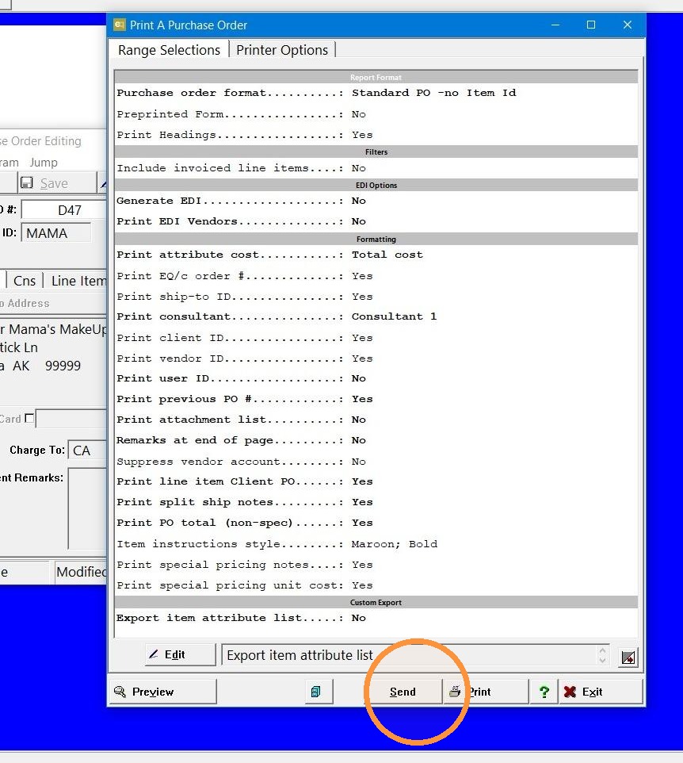Image resolution: width=683 pixels, height=763 pixels.
Task: Open the help question mark icon
Action: [x=544, y=692]
